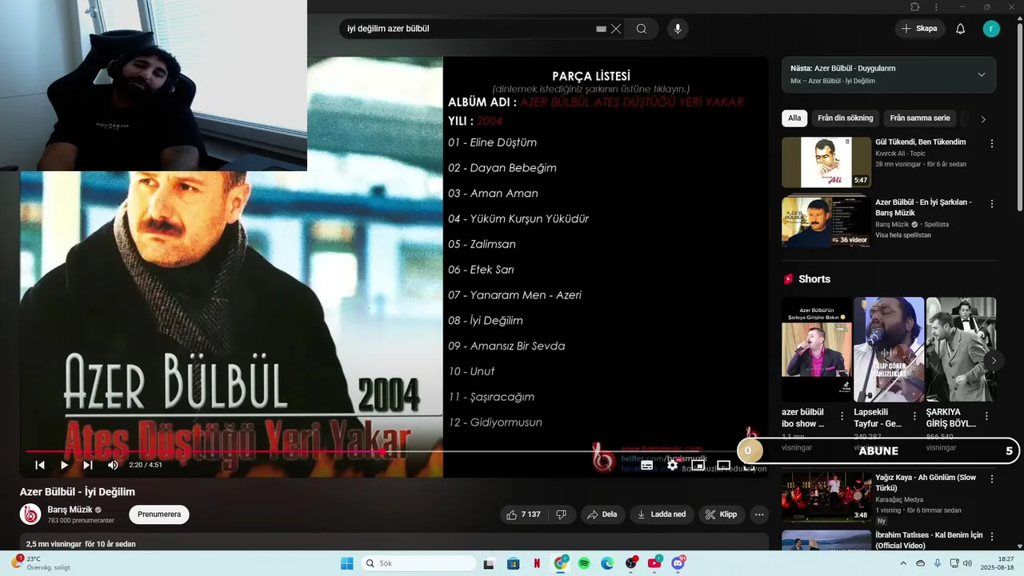The image size is (1024, 576).
Task: Open the on-screen keyboard icon in search
Action: (x=601, y=29)
